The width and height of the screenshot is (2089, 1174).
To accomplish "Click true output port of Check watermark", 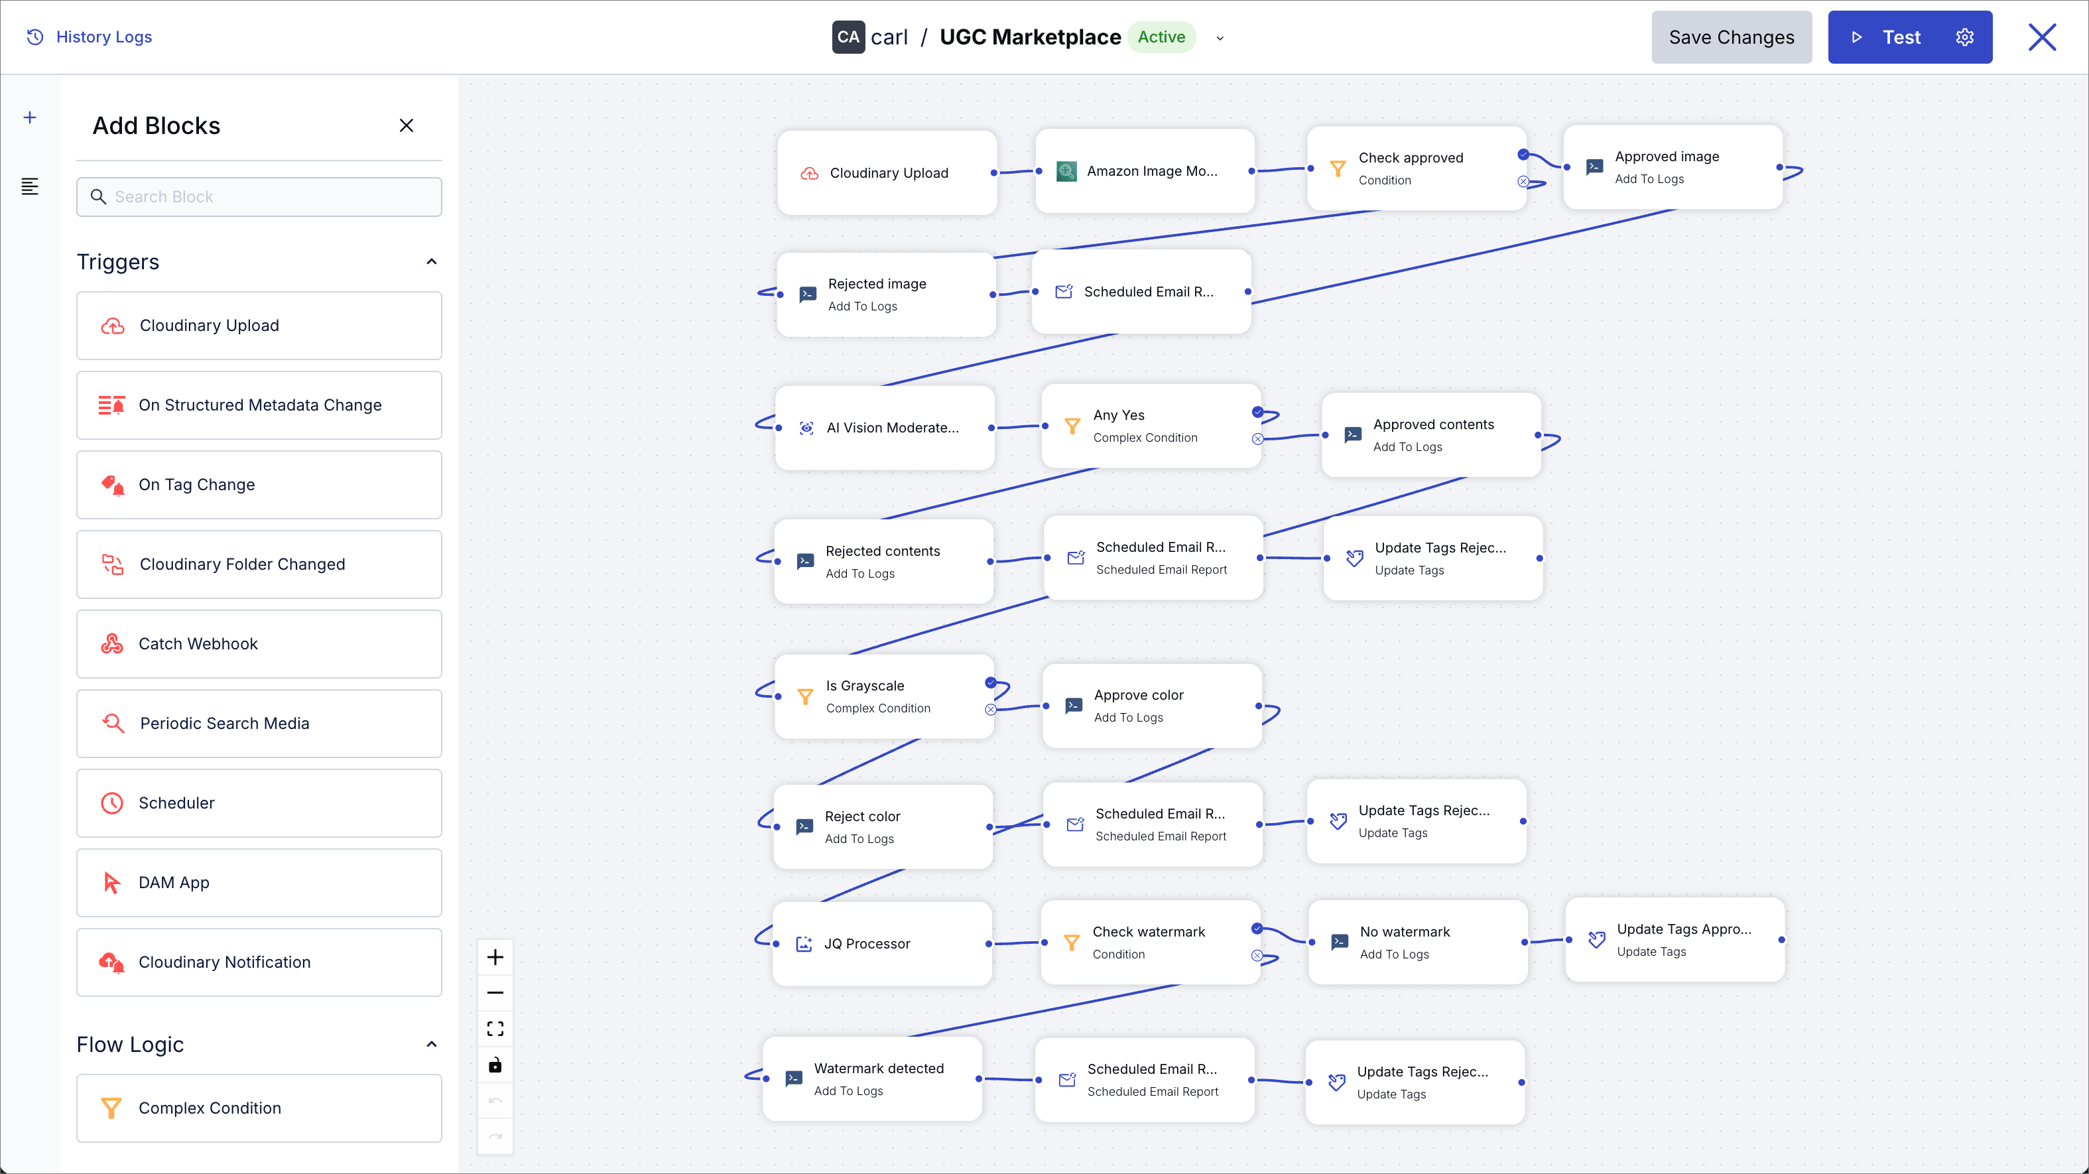I will click(x=1257, y=929).
